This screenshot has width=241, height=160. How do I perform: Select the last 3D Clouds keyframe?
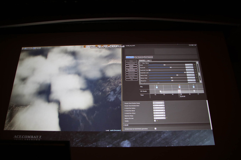194,91
